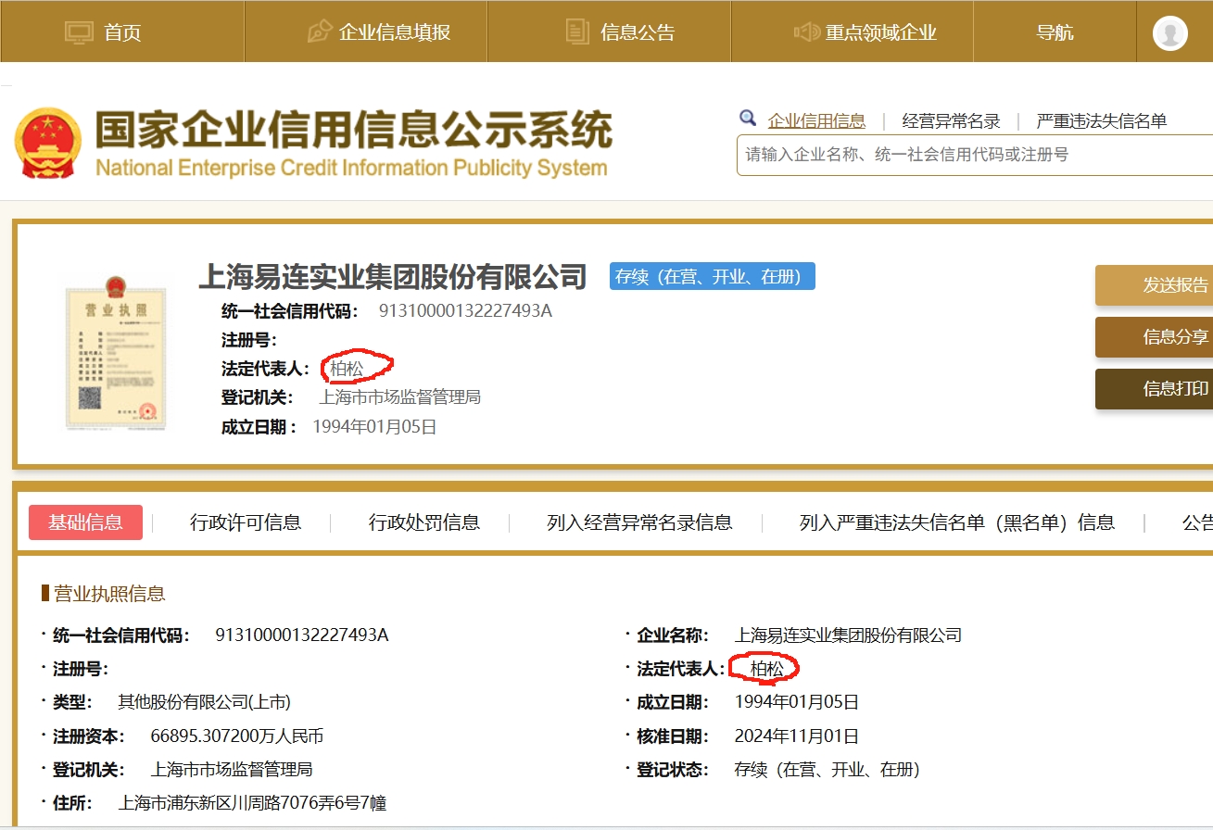
Task: Click the monitor icon beside 首页
Action: [80, 31]
